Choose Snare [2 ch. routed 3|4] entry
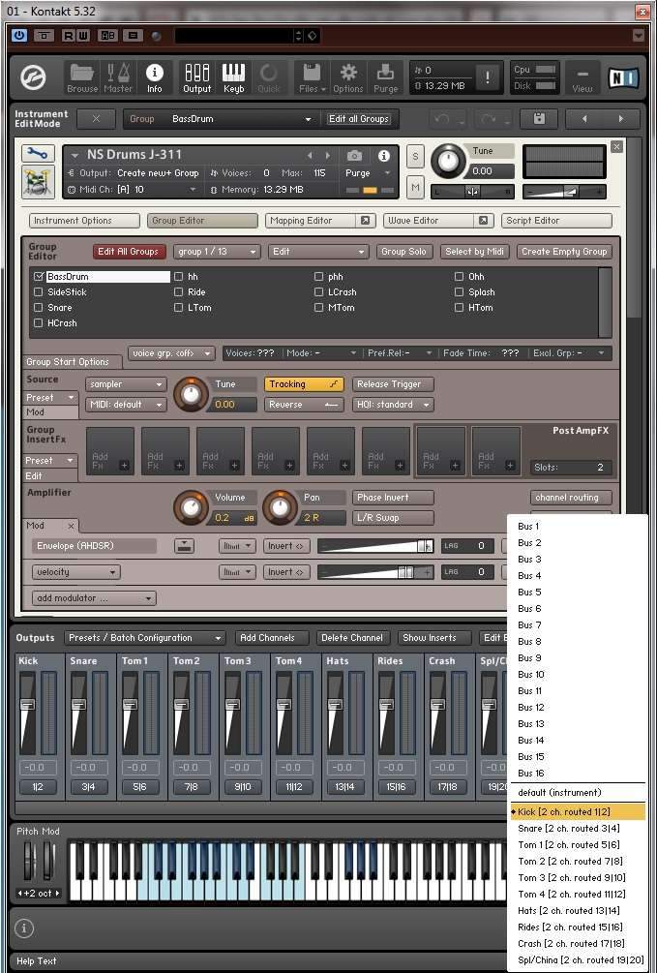657x973 pixels. [x=568, y=829]
